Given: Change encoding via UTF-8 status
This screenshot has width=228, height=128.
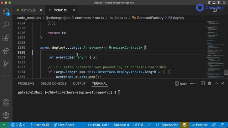Looking at the screenshot, I should tap(138, 125).
